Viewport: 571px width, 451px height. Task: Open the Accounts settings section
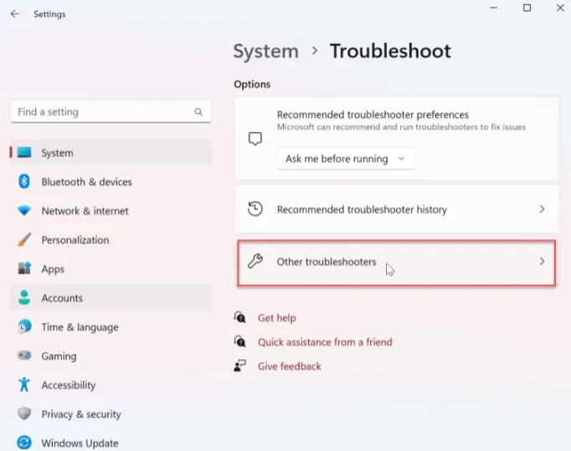pos(62,298)
